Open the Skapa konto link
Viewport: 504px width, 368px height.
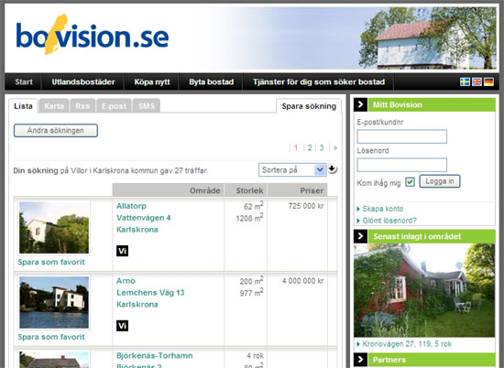[x=383, y=209]
